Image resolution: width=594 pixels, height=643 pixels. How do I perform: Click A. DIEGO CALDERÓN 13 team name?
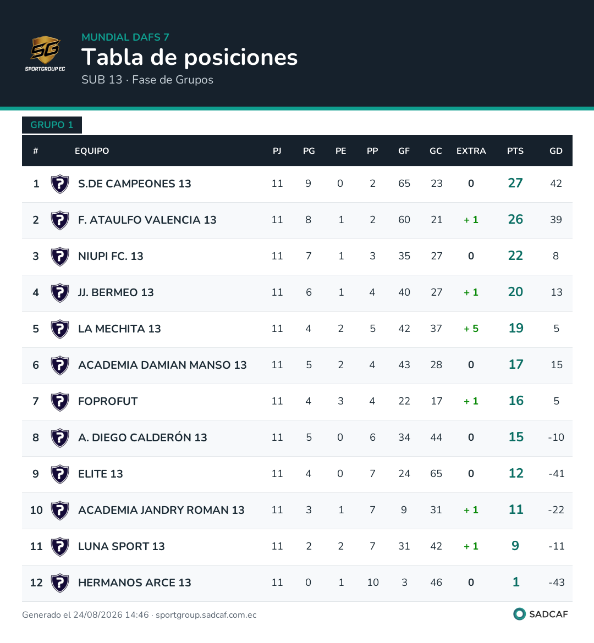tap(142, 437)
